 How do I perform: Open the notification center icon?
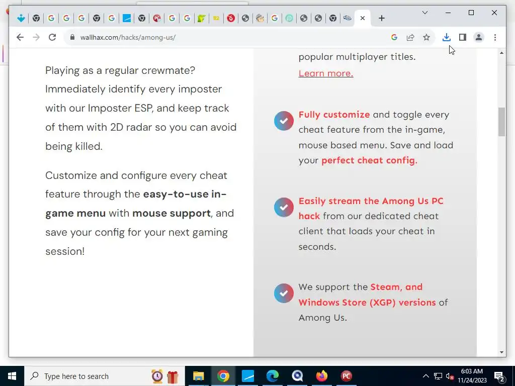coord(499,376)
